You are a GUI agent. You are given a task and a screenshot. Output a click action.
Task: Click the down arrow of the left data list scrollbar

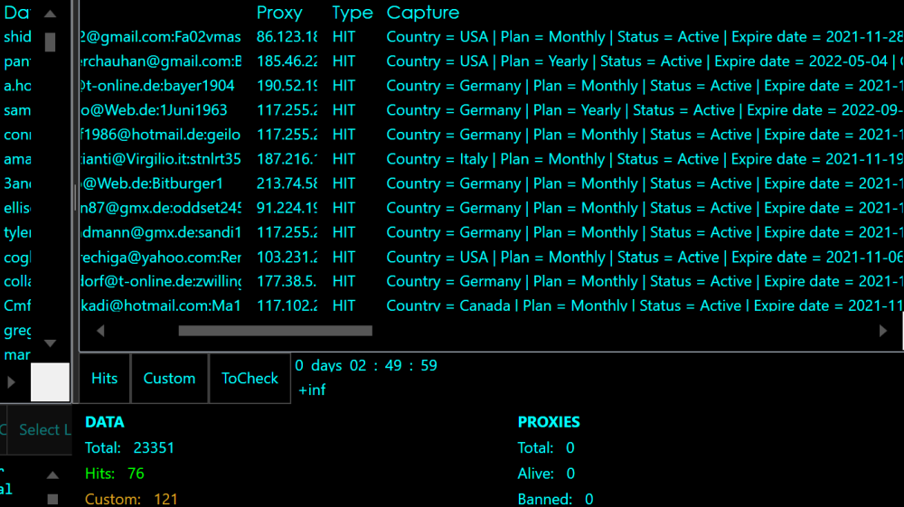coord(51,343)
